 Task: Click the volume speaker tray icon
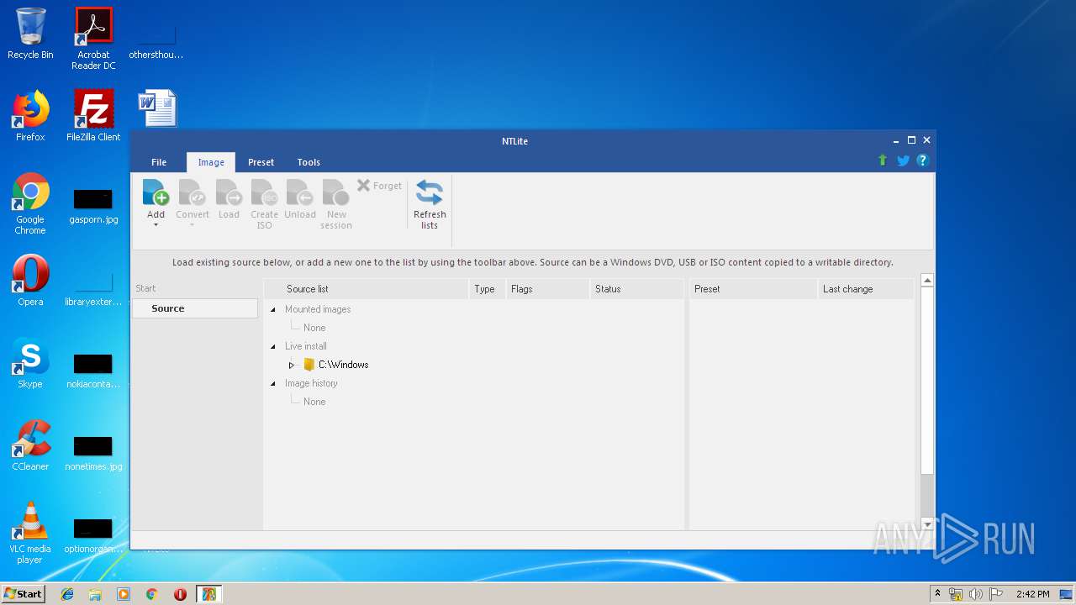(x=975, y=594)
